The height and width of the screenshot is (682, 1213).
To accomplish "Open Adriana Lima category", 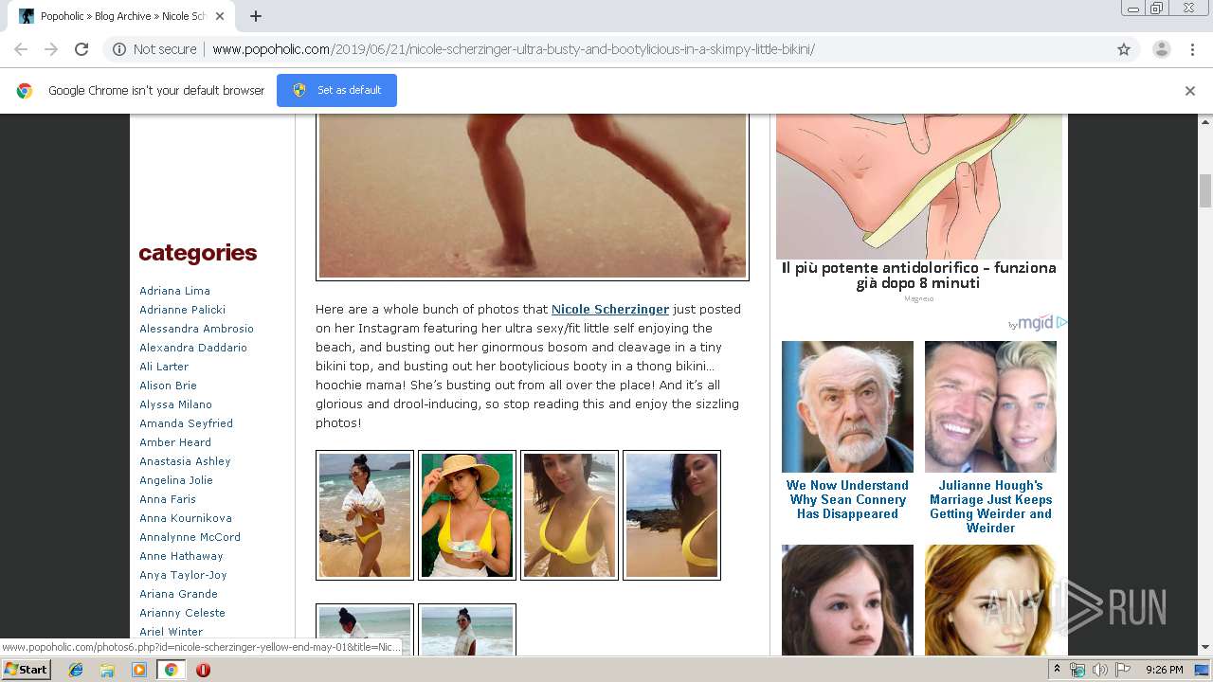I will pos(174,291).
